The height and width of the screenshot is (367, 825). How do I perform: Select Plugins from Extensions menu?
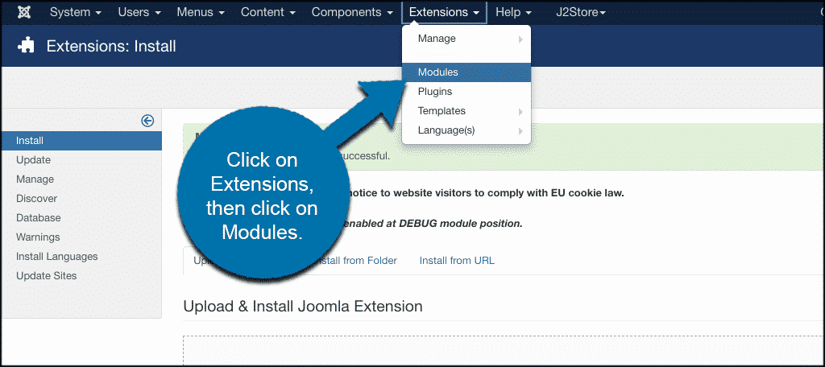tap(466, 92)
